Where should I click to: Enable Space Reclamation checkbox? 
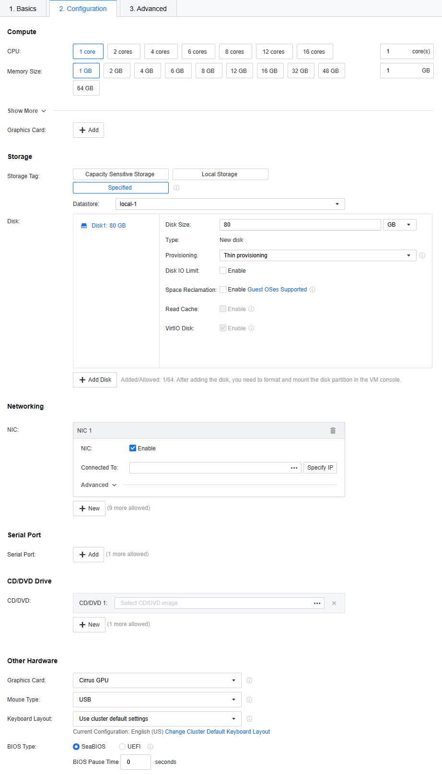coord(223,290)
